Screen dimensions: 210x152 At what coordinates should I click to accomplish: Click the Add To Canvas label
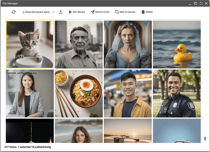pyautogui.click(x=128, y=12)
